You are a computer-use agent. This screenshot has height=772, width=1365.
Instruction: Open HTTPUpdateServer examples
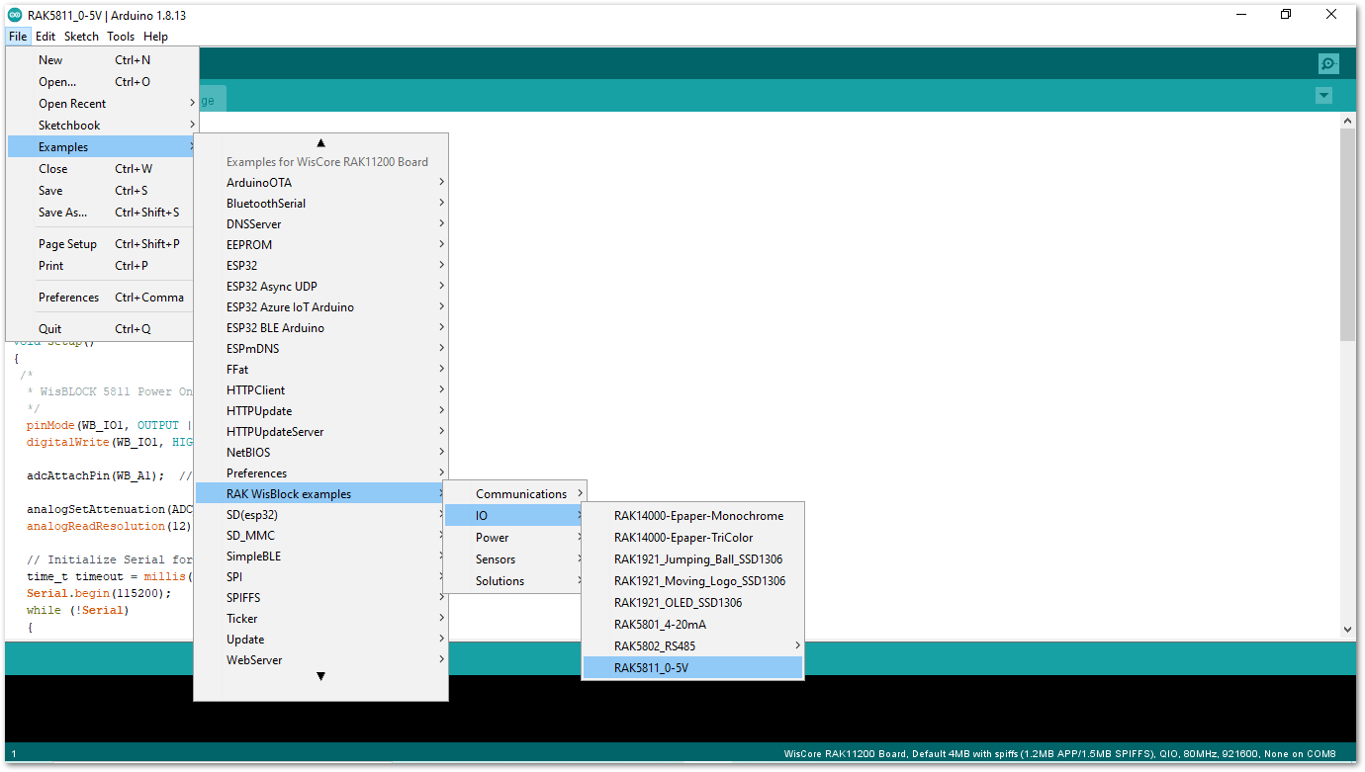321,432
